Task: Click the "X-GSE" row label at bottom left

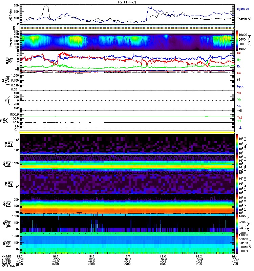Action: coord(6,256)
